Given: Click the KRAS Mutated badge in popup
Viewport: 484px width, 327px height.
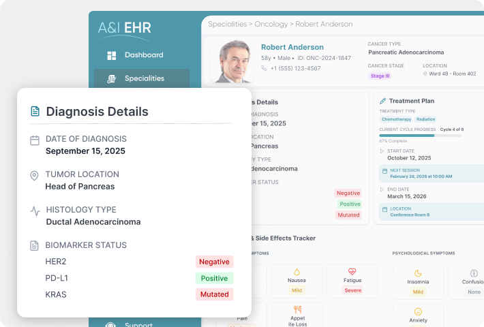Looking at the screenshot, I should [x=214, y=294].
